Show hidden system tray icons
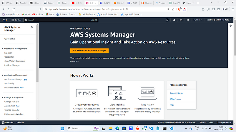 186,128
